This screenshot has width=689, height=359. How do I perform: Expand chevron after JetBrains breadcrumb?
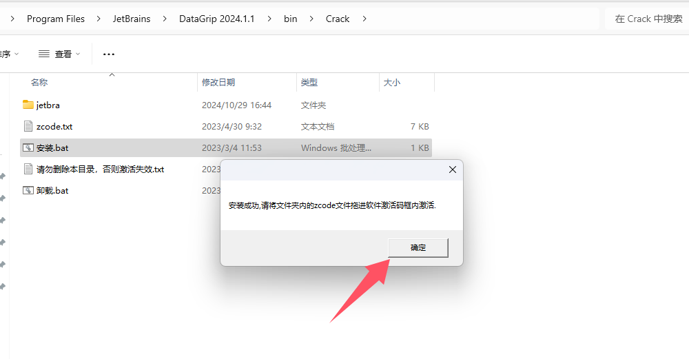[x=165, y=19]
